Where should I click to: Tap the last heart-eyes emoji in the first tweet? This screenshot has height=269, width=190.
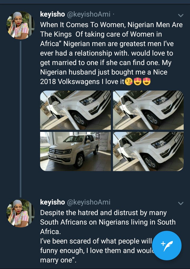146,82
